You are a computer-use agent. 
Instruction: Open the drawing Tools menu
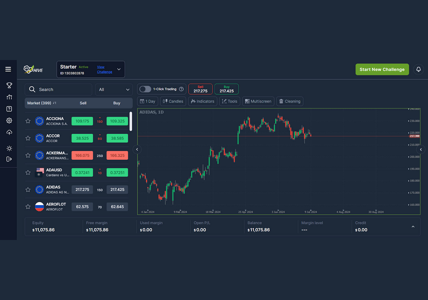click(230, 101)
